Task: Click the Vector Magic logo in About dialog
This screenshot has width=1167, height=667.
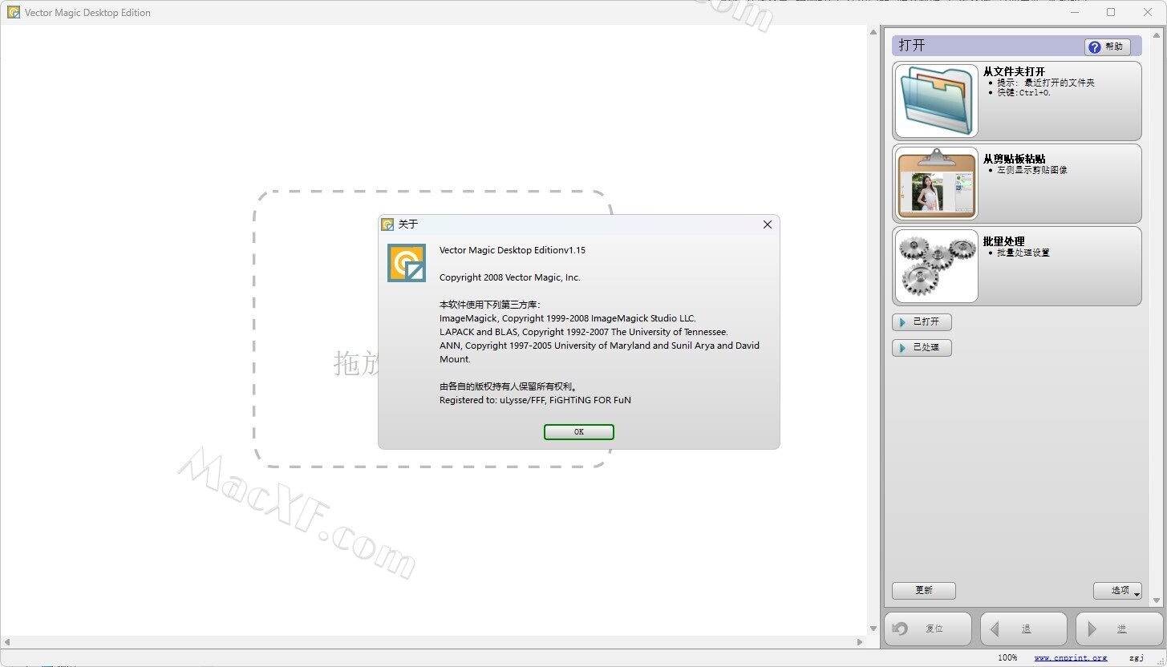Action: pyautogui.click(x=407, y=263)
